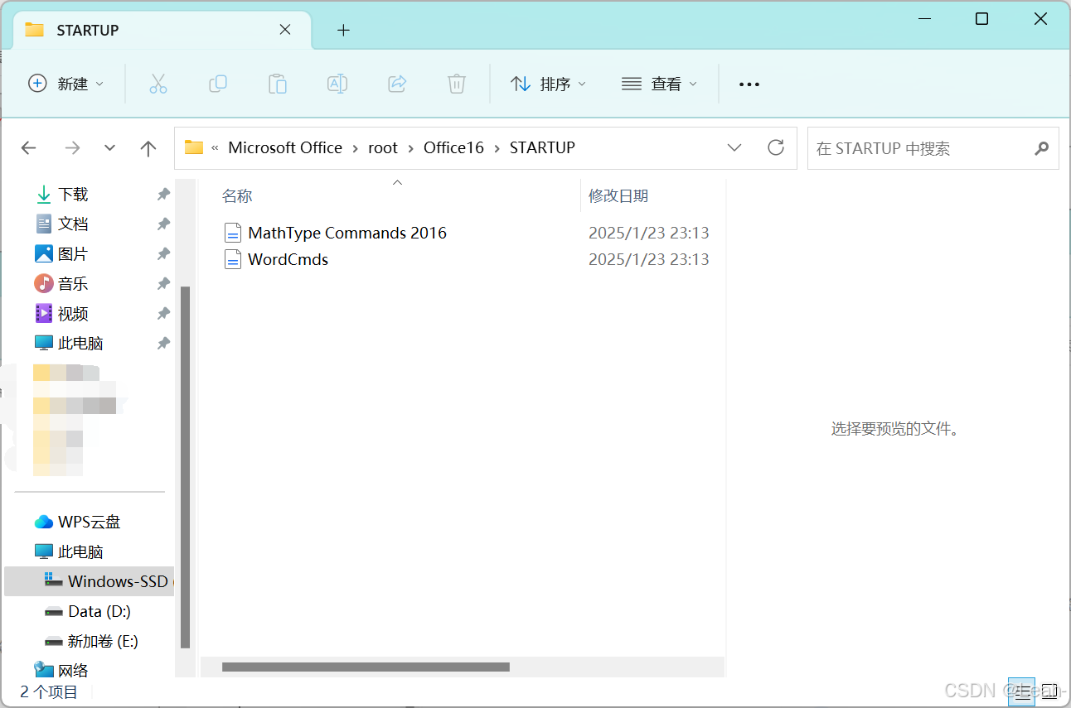This screenshot has height=708, width=1071.
Task: Open pinned 此电脑 in quick access
Action: point(80,343)
